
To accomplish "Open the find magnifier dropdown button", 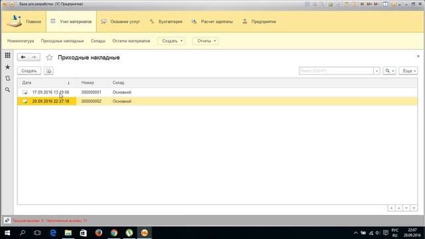I will pos(390,71).
